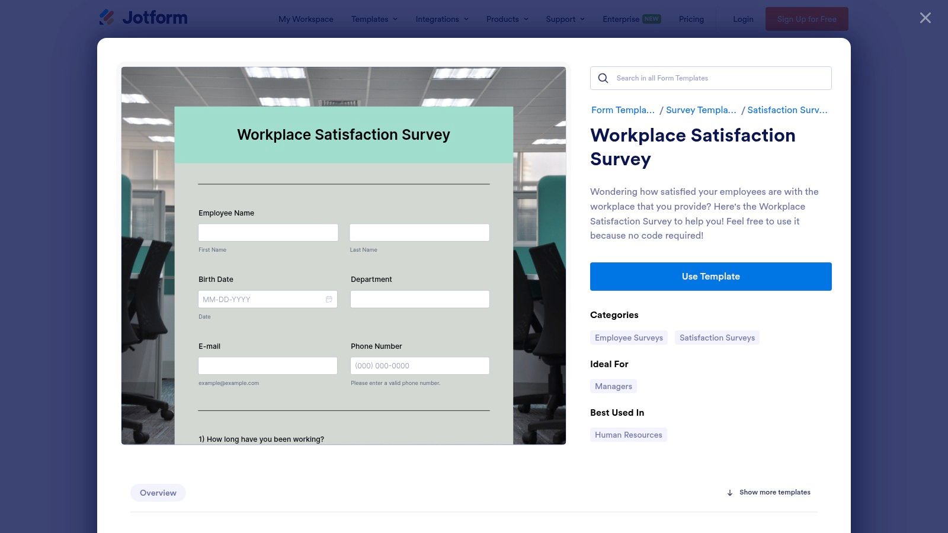Click the 'Employee Name' field label

(226, 213)
